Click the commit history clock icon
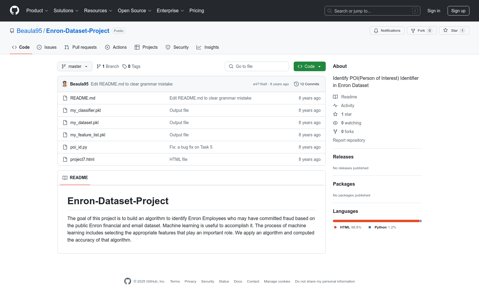Screen dimensions: 479x299 click(296, 84)
